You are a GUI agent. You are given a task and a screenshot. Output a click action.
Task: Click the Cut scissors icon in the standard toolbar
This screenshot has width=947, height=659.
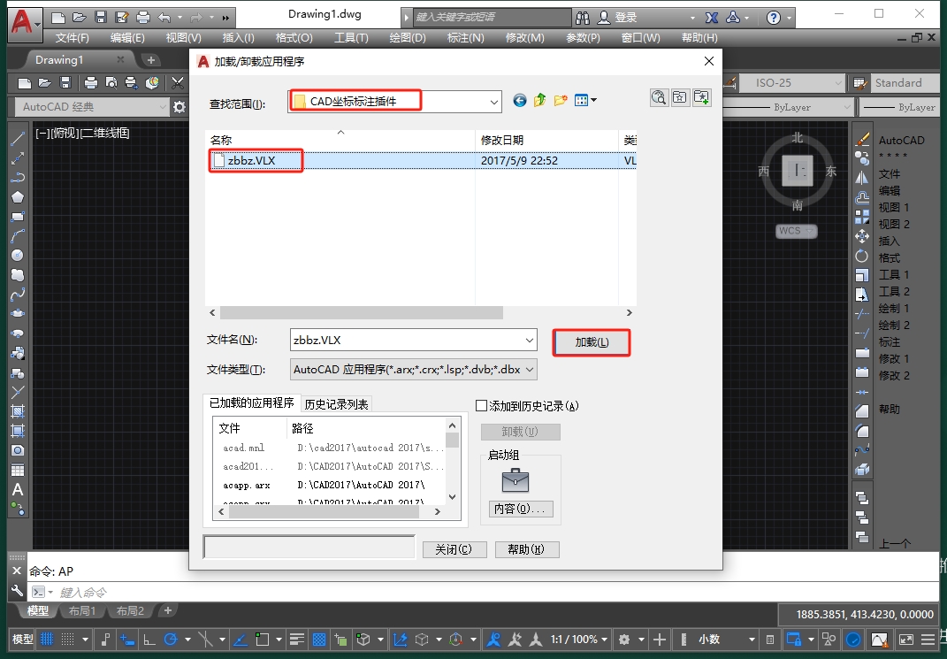click(x=178, y=83)
